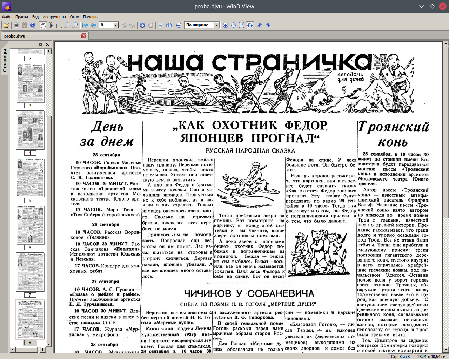This screenshot has height=359, width=449.
Task: Set the zoom to actual size
Action: coord(233,25)
